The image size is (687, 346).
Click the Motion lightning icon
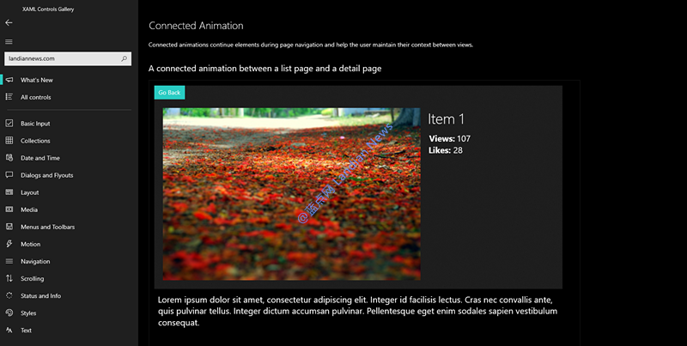click(9, 244)
